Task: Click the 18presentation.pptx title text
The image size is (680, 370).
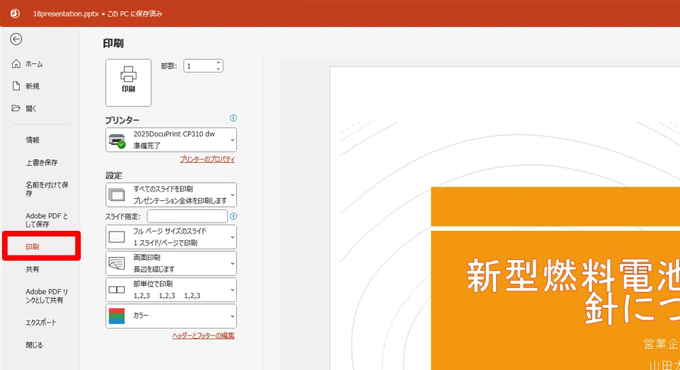Action: pos(66,14)
